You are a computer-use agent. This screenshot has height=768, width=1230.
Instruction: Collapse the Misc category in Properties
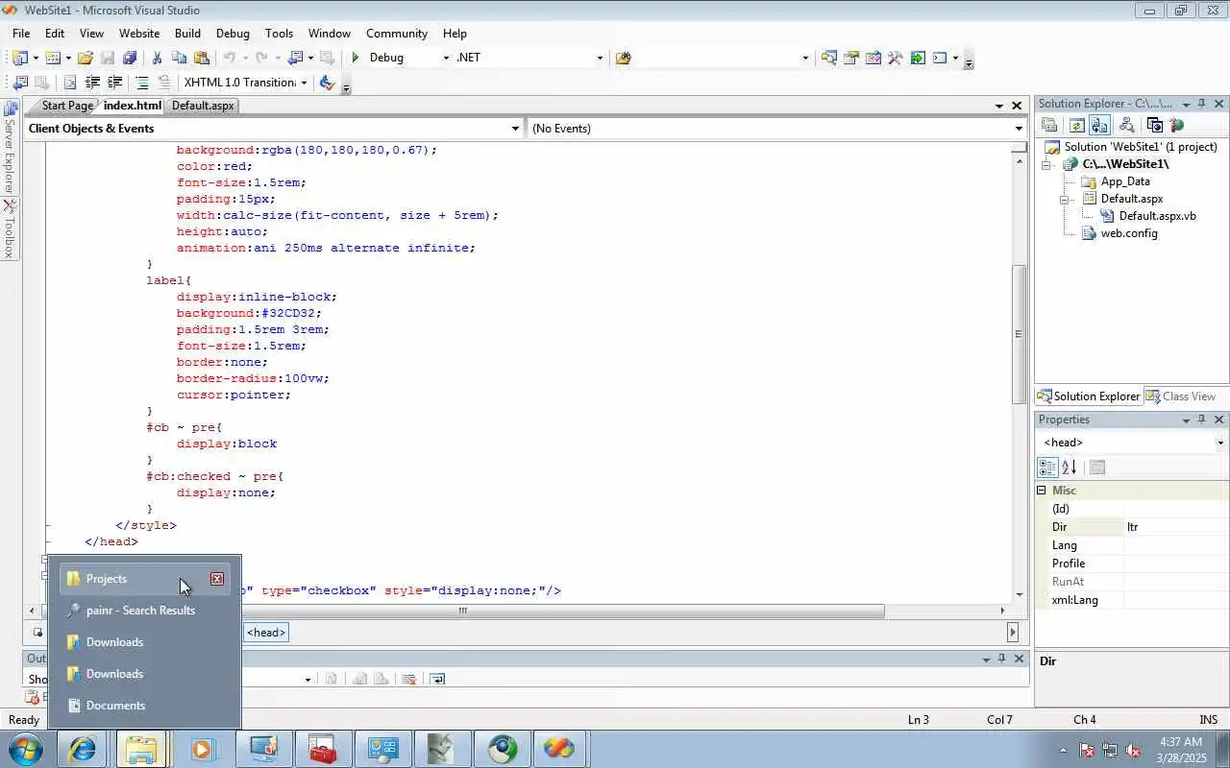[x=1042, y=491]
